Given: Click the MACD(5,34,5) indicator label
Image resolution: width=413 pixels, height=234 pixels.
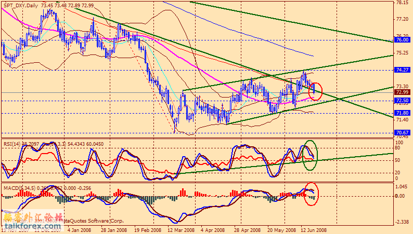Looking at the screenshot, I should click(x=19, y=188).
